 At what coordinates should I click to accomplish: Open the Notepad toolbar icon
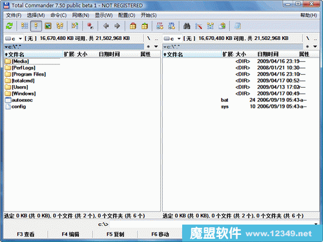click(x=237, y=26)
